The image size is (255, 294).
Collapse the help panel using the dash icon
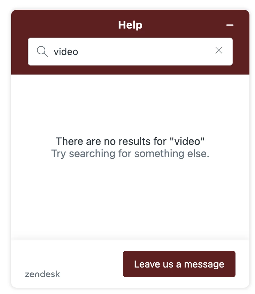(x=230, y=25)
